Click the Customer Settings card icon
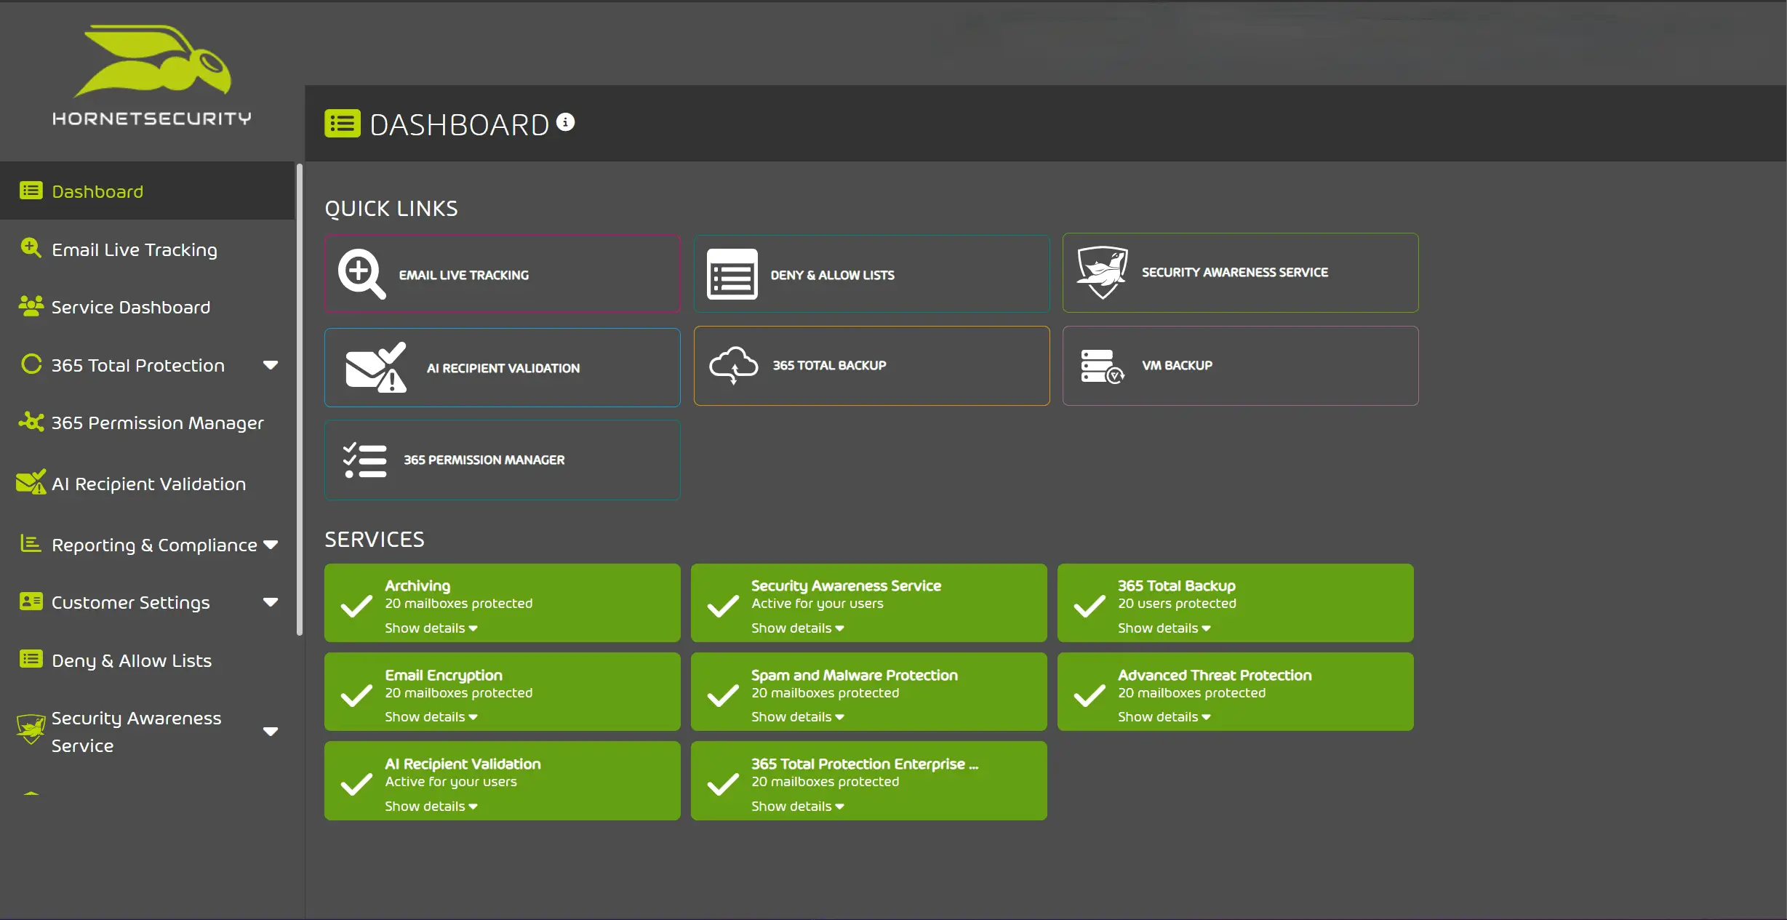 [x=31, y=601]
